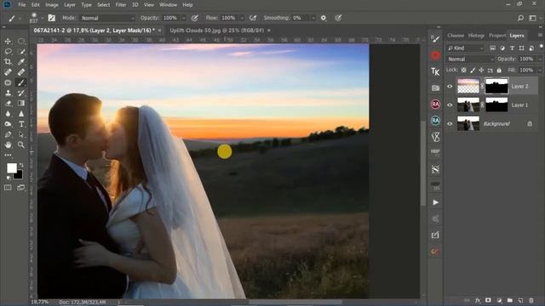Open the TK panel icon
The width and height of the screenshot is (545, 306).
pyautogui.click(x=435, y=71)
